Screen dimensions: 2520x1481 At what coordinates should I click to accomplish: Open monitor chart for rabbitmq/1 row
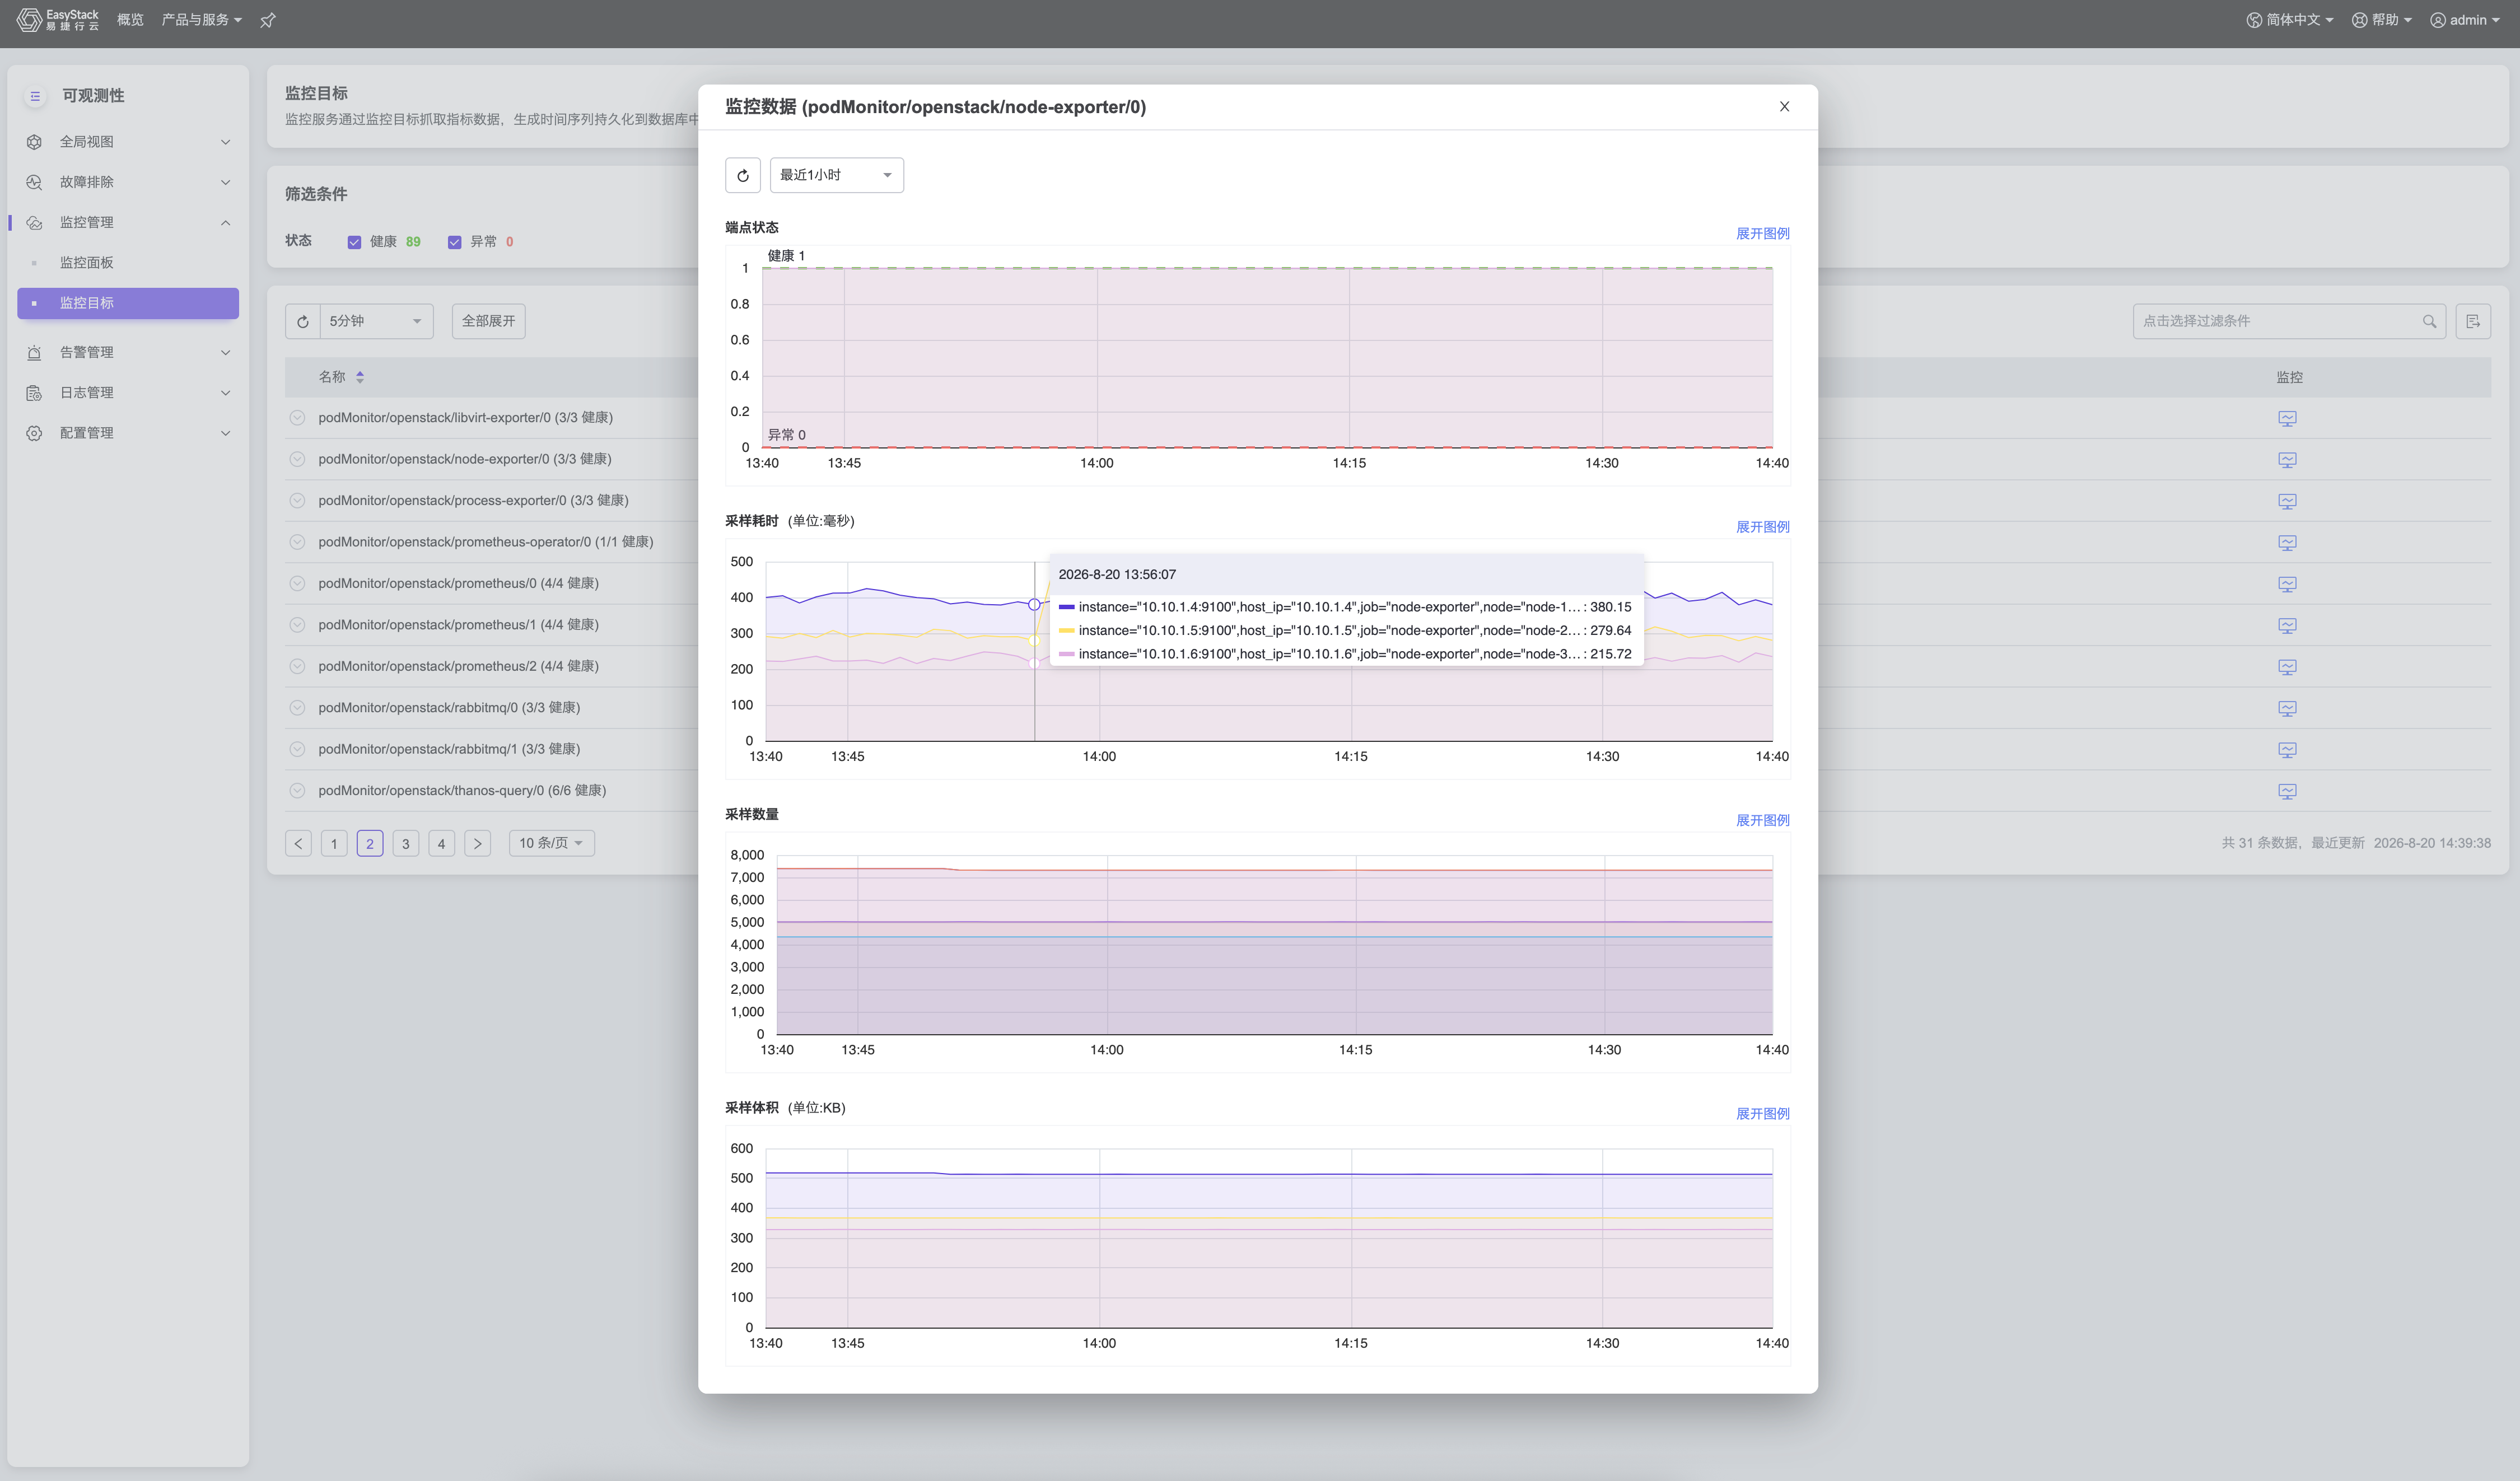point(2287,750)
